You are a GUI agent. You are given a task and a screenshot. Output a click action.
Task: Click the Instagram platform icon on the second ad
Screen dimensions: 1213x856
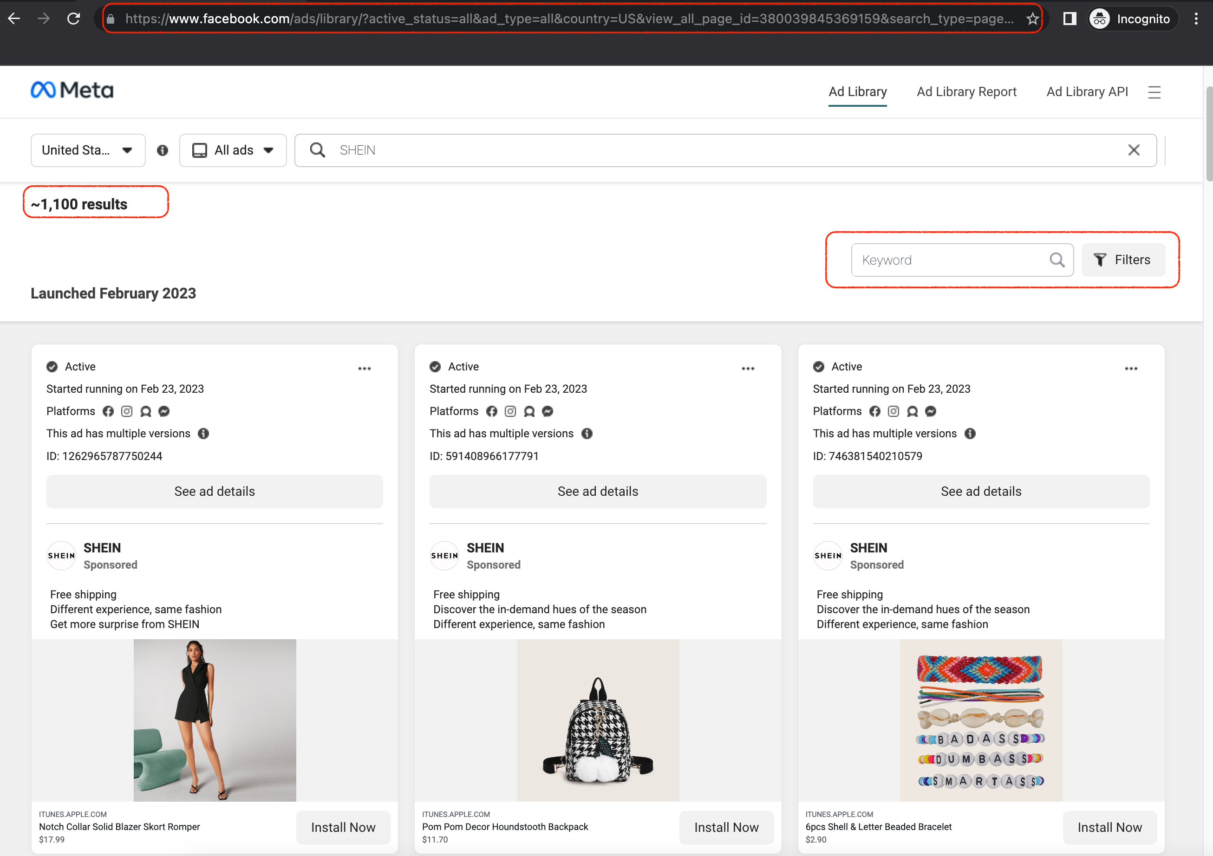510,411
